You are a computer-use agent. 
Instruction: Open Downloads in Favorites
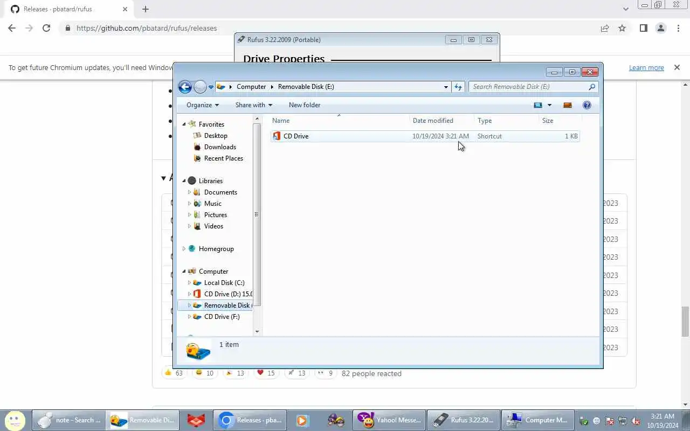coord(220,147)
